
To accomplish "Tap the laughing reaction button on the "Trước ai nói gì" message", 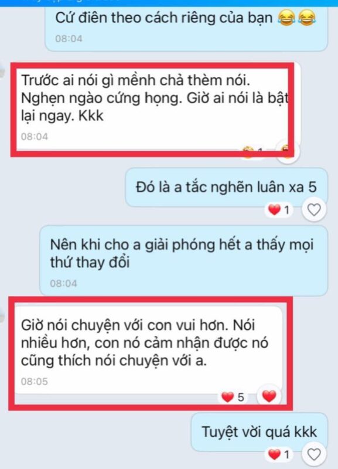I will 286,151.
